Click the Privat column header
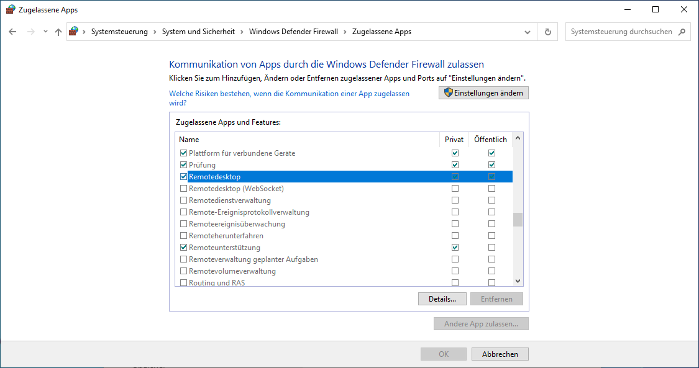The image size is (699, 368). pyautogui.click(x=454, y=140)
